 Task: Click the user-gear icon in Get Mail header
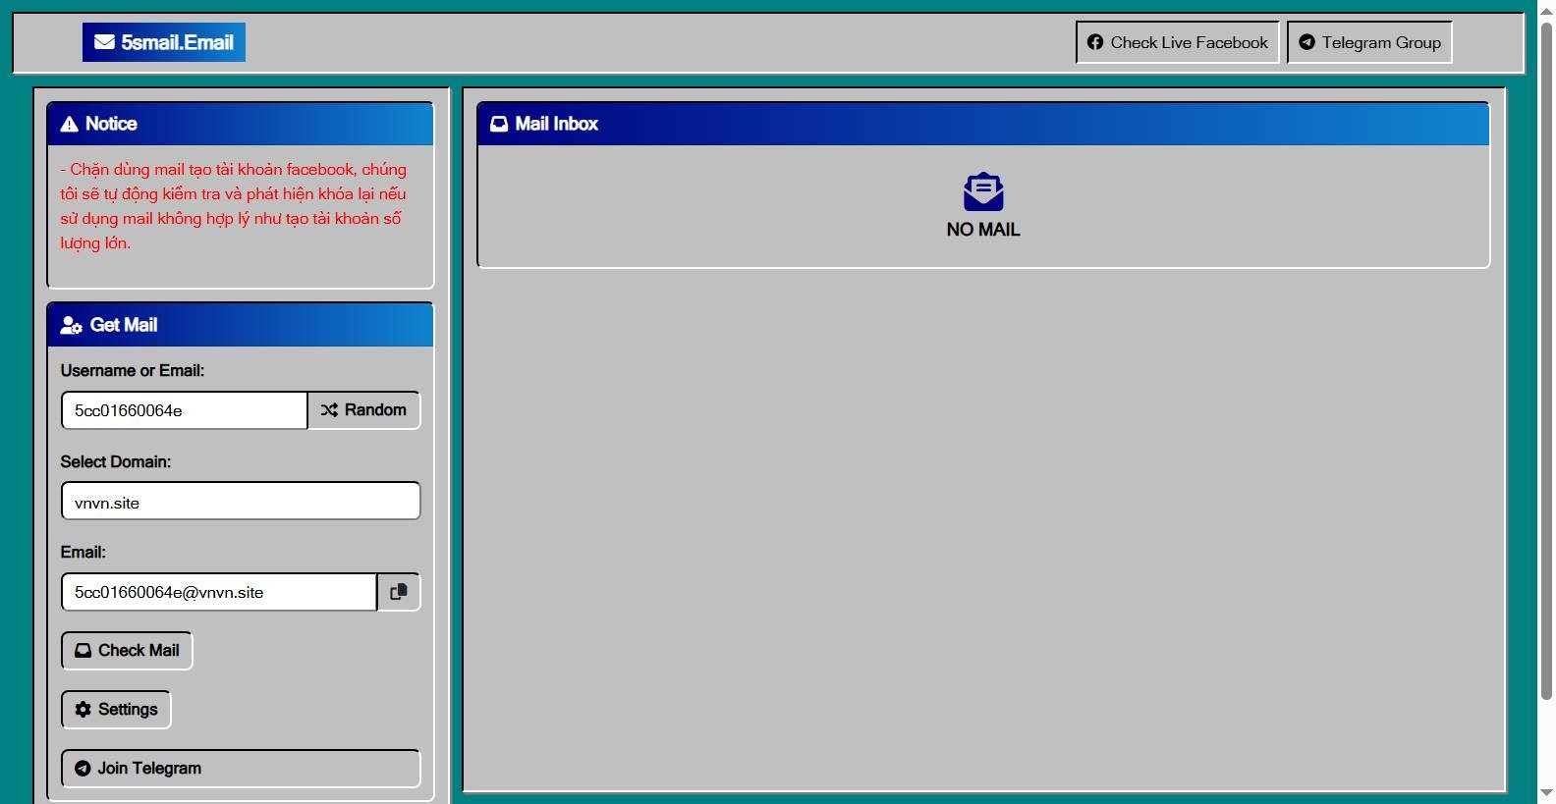coord(71,325)
